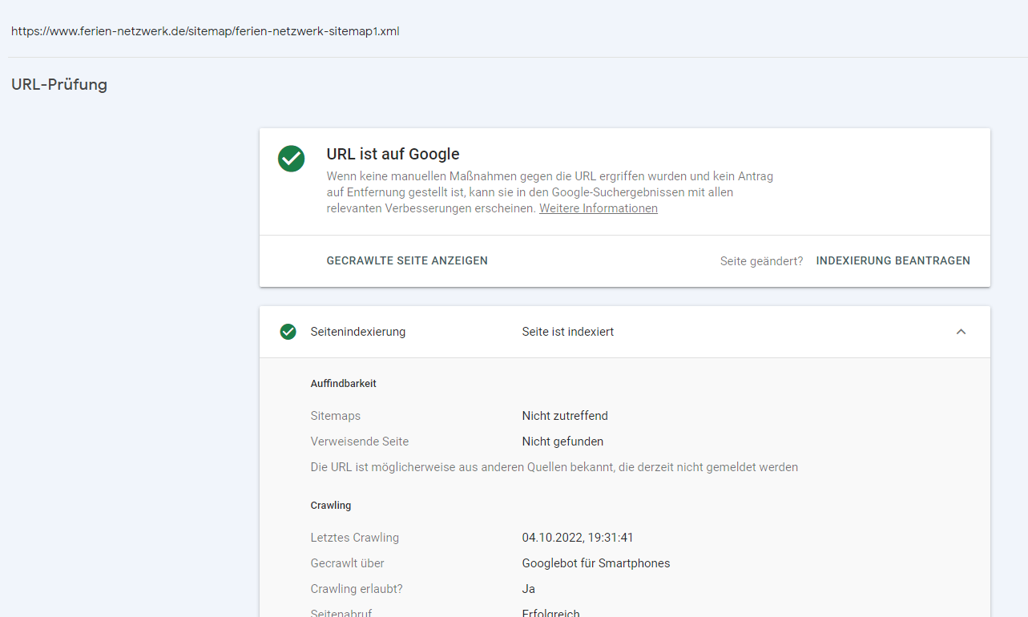1028x617 pixels.
Task: Click the green check icon next to Seitenindexierung
Action: (288, 332)
